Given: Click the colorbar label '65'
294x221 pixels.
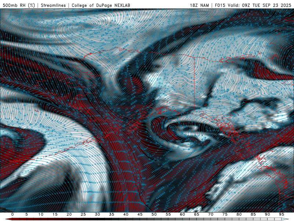Looking at the screenshot, I should 197,214.
